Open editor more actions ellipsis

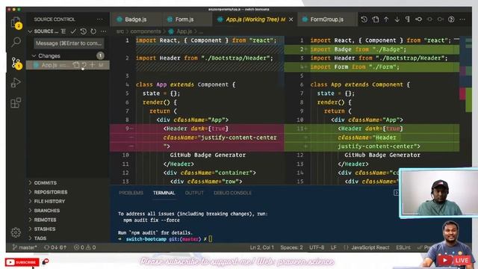click(x=462, y=19)
